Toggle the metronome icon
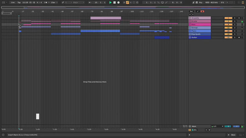The width and height of the screenshot is (246, 138). [x=46, y=2]
